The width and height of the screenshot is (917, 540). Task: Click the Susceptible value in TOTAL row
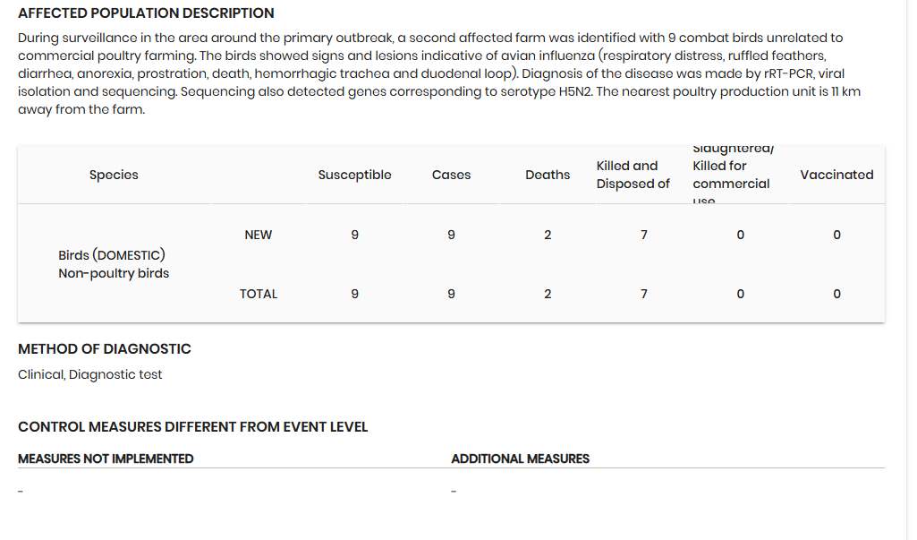click(x=354, y=294)
